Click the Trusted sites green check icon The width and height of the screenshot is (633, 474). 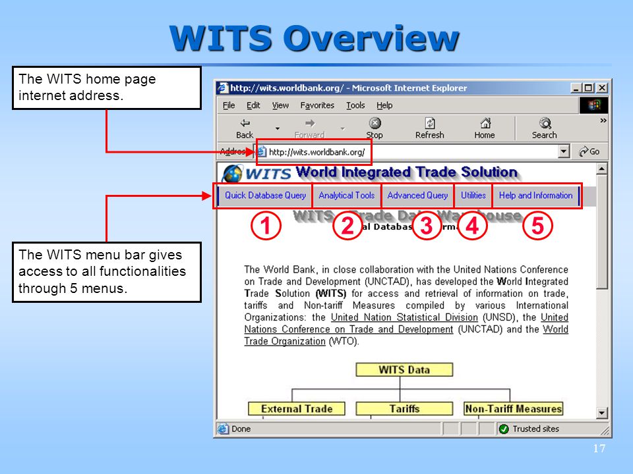(503, 429)
